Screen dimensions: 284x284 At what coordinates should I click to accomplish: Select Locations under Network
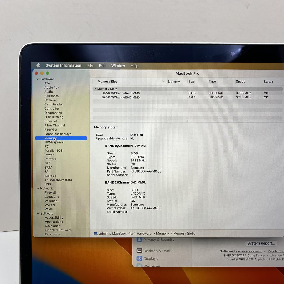(52, 197)
